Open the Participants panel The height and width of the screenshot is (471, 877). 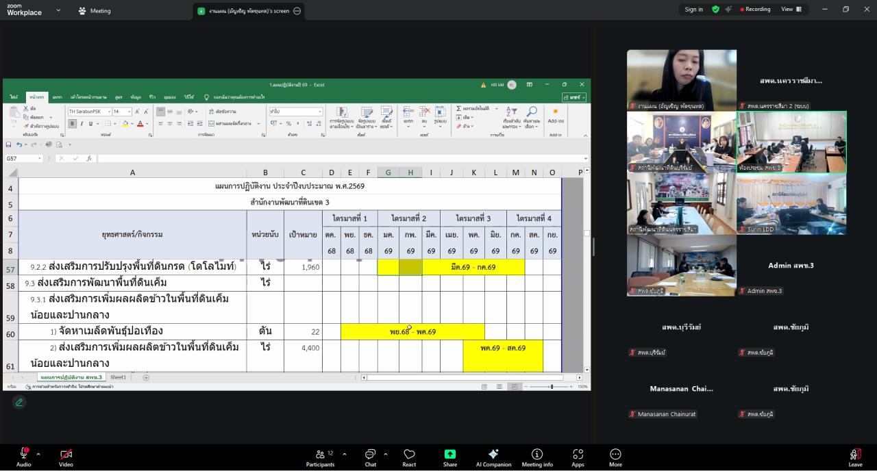pyautogui.click(x=320, y=457)
